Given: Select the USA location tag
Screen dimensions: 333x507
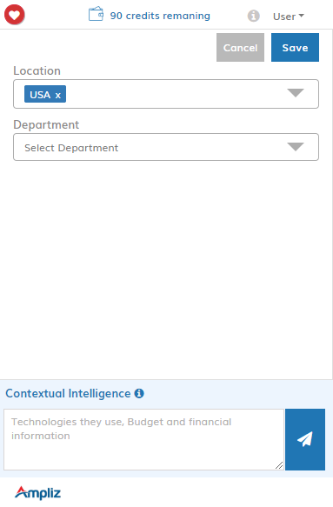Looking at the screenshot, I should click(x=40, y=95).
